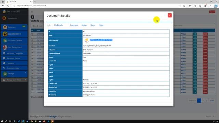Open a new browser tab
Screen dimensions: 219x123
coord(35,2)
